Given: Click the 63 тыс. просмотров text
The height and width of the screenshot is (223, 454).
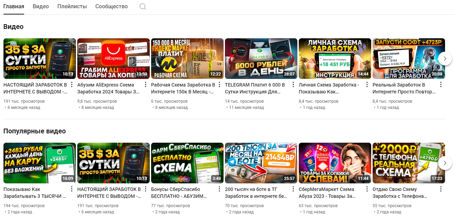Looking at the screenshot, I should tap(318, 206).
